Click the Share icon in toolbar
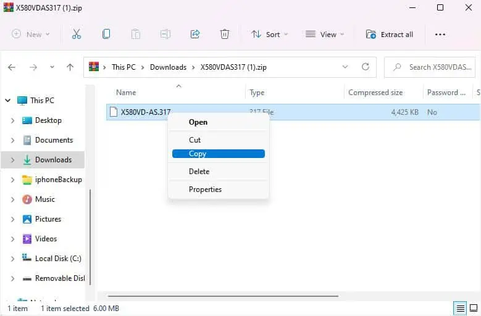 195,35
